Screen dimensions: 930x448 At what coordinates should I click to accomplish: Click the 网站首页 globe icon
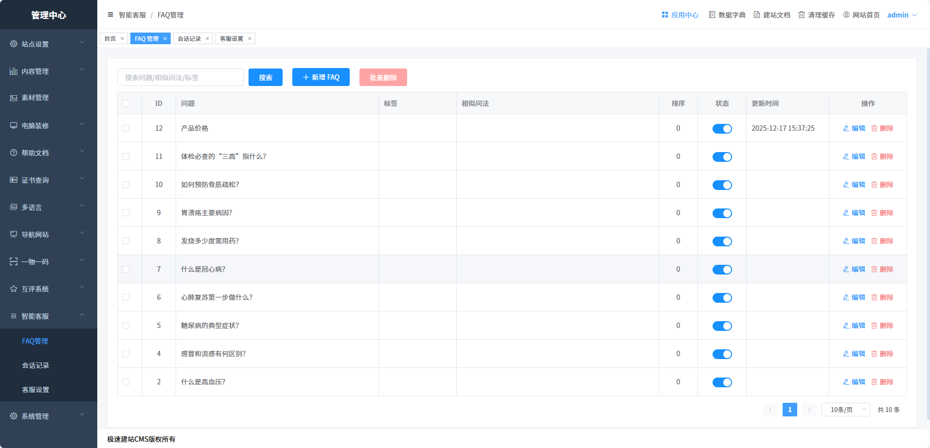tap(846, 15)
